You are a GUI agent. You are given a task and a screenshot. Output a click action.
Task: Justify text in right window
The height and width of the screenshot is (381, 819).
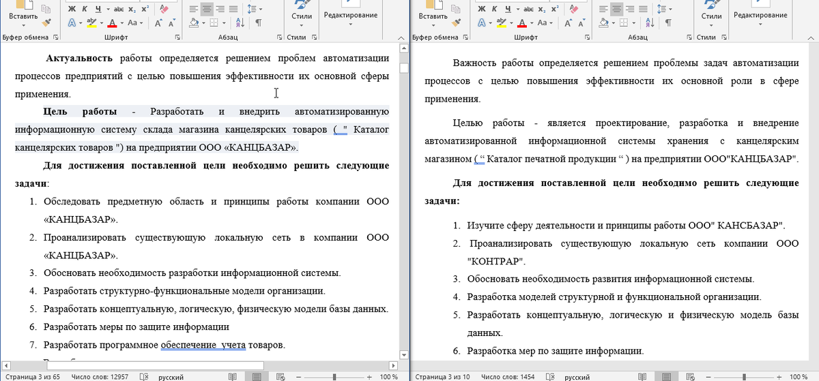pyautogui.click(x=642, y=9)
